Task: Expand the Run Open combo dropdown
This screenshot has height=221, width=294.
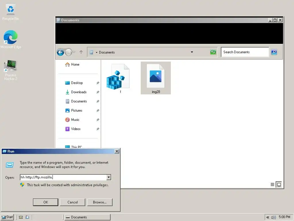Action: click(x=109, y=177)
